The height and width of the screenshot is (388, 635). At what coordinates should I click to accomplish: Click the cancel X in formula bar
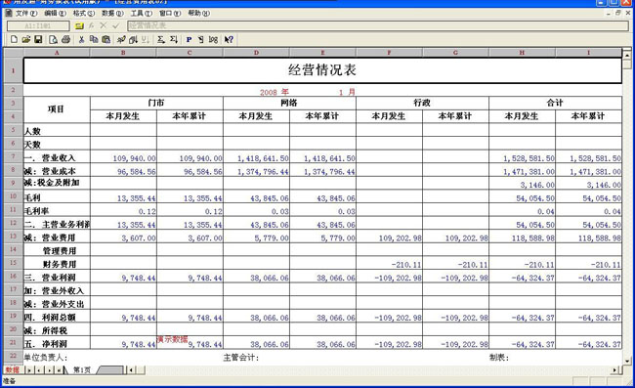(104, 26)
